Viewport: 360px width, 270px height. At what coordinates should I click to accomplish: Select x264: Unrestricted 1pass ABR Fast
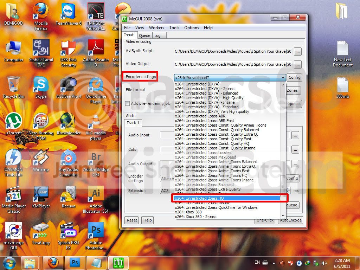point(227,121)
